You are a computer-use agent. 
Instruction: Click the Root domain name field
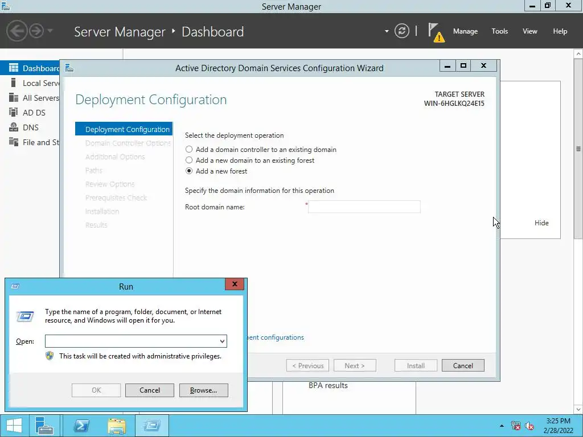pos(364,207)
